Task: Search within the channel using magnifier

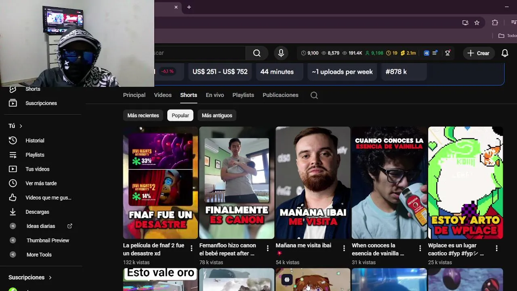Action: 314,95
